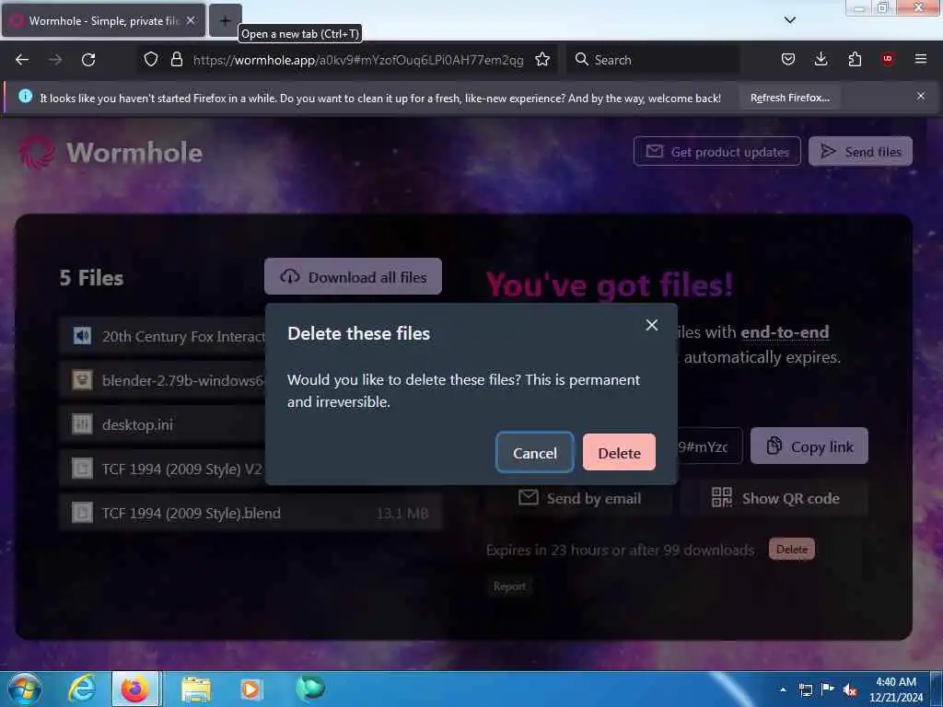The height and width of the screenshot is (707, 943).
Task: Dismiss the Firefox refresh notification bar
Action: pos(921,96)
